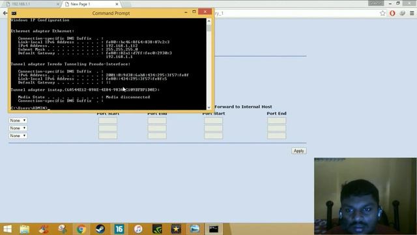Maximize the Command Prompt window
The image size is (417, 235).
click(194, 12)
